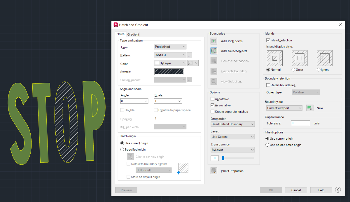Click the Add: Pick points icon

tap(214, 41)
